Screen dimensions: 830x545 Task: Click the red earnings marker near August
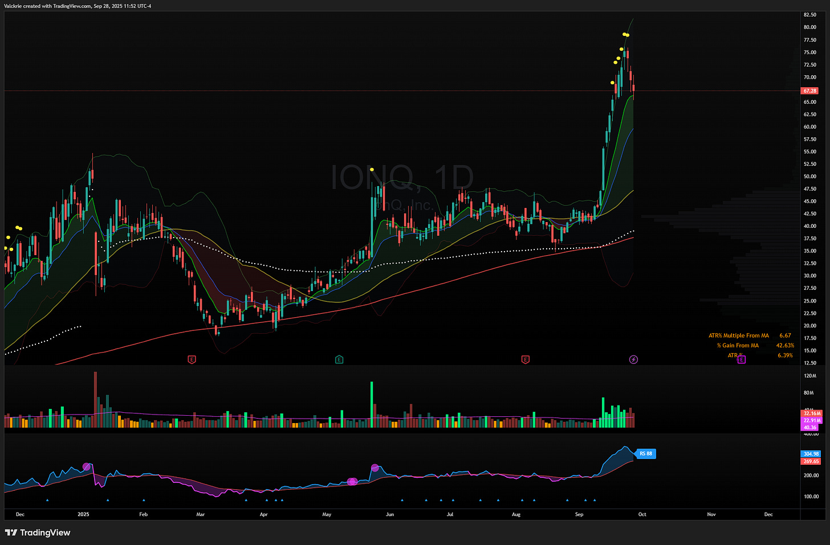tap(526, 359)
